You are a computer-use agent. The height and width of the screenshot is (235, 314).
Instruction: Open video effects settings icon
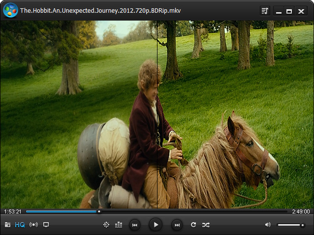click(106, 225)
